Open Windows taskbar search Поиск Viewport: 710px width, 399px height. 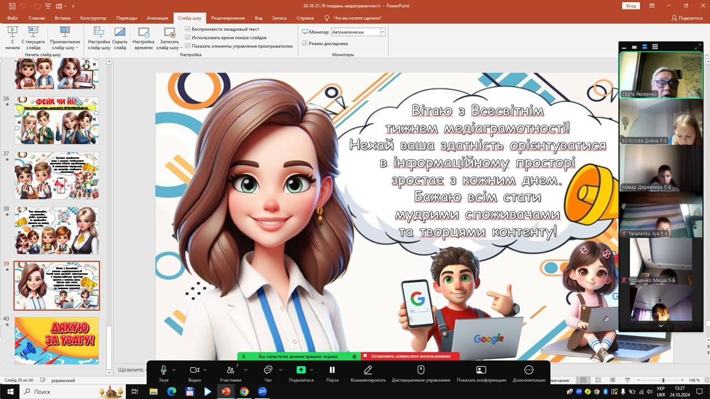tap(72, 391)
